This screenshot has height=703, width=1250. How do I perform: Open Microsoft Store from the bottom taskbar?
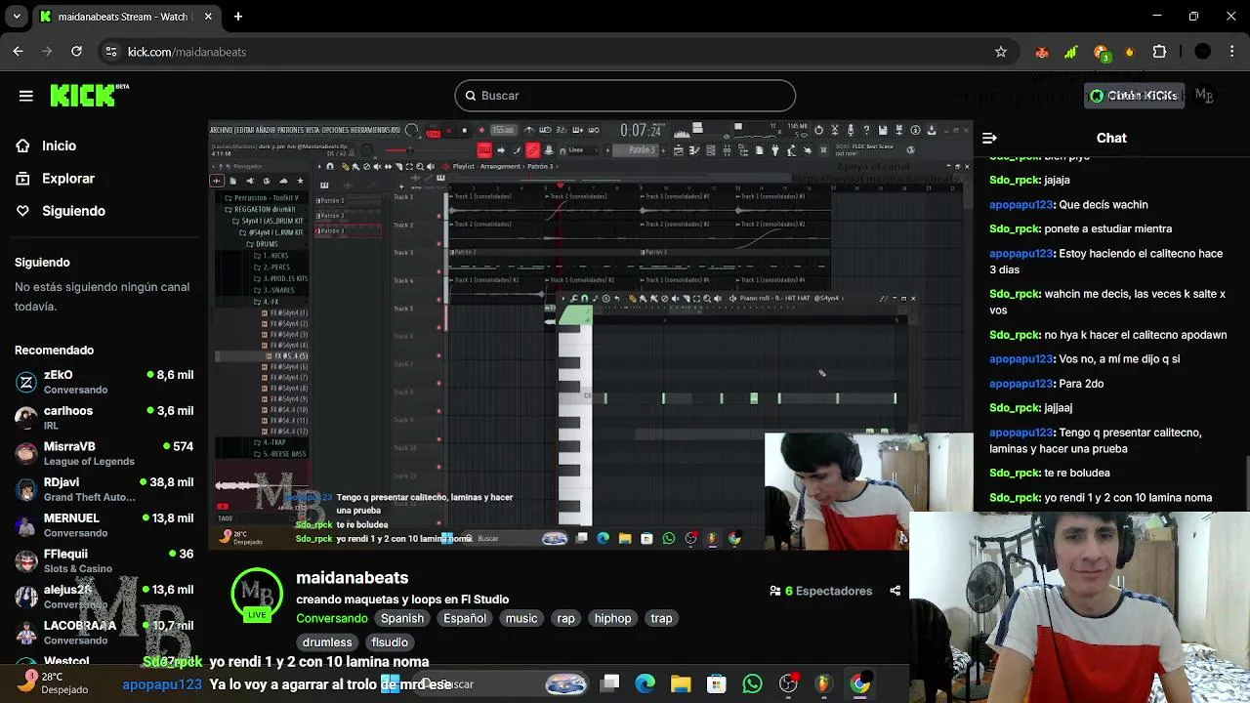pos(717,684)
